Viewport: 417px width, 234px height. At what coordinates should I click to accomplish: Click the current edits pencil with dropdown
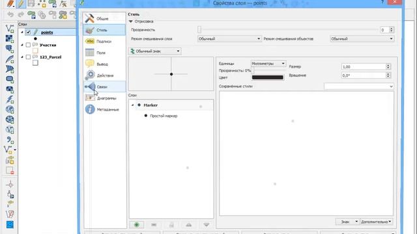(x=10, y=4)
